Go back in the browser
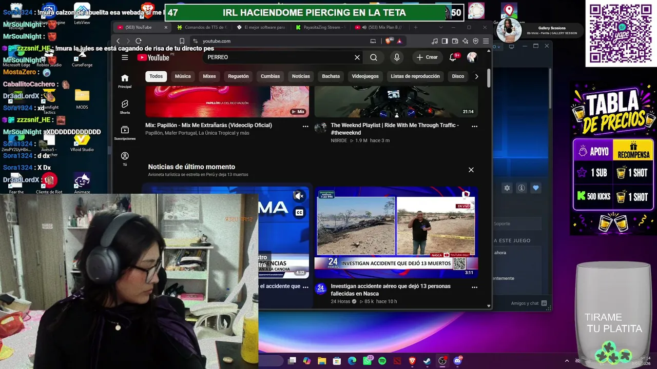This screenshot has height=369, width=657. click(118, 41)
